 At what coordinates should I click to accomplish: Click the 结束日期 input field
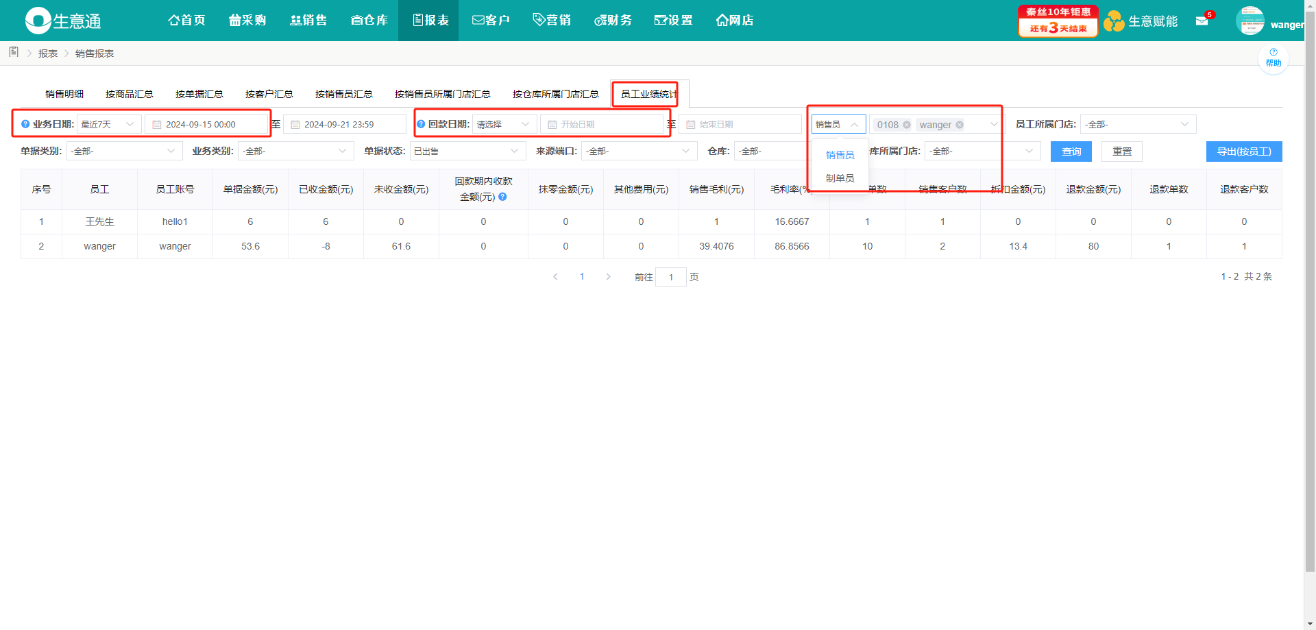tap(740, 124)
